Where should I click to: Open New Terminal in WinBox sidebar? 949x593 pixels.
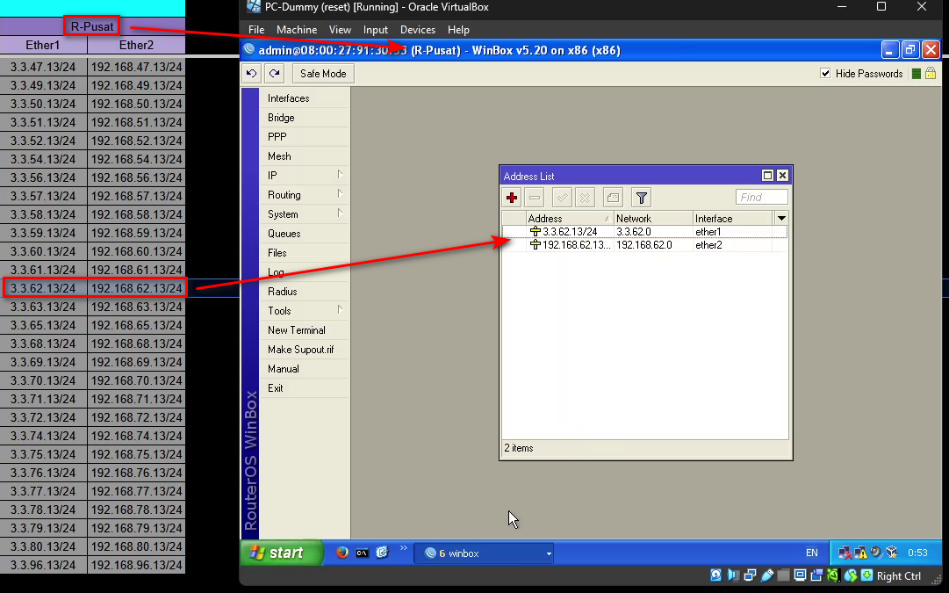pyautogui.click(x=305, y=329)
